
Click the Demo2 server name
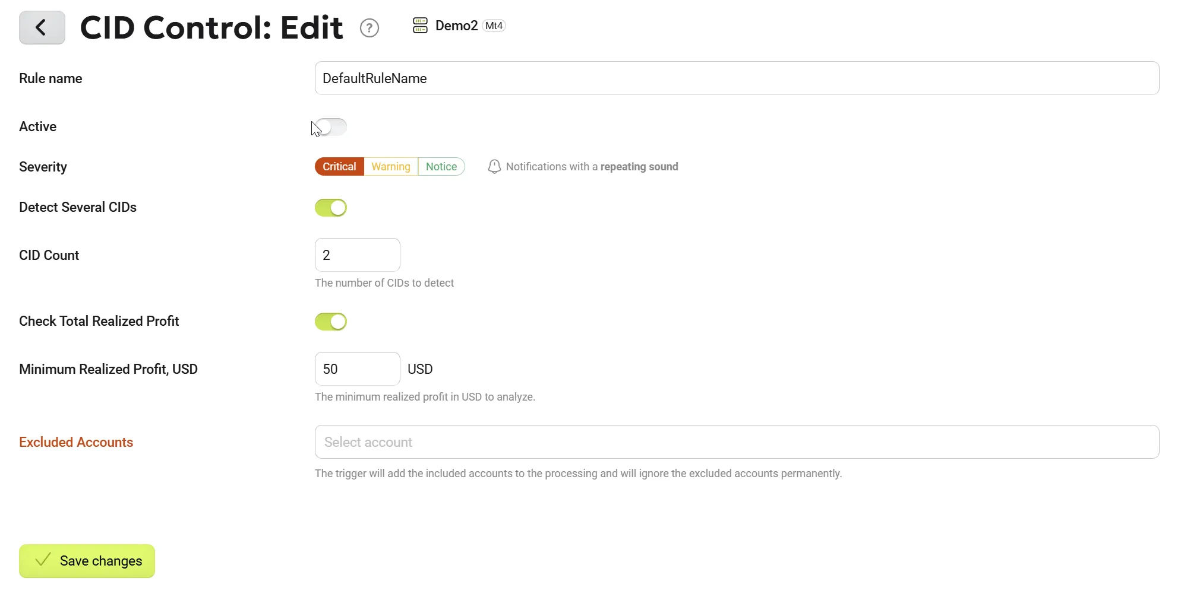(x=456, y=26)
